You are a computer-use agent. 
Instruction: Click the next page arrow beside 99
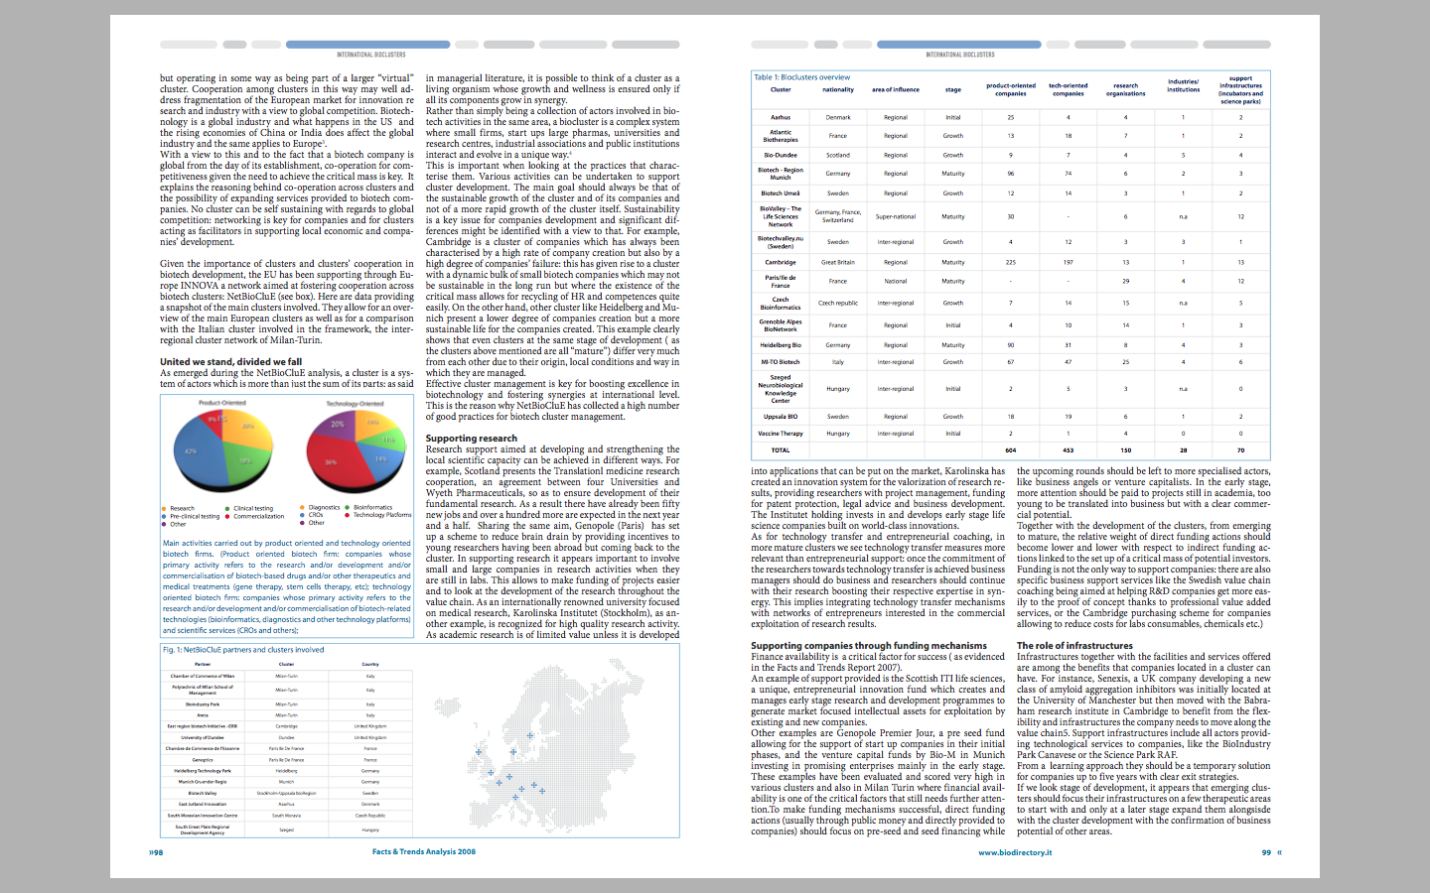click(x=1279, y=852)
